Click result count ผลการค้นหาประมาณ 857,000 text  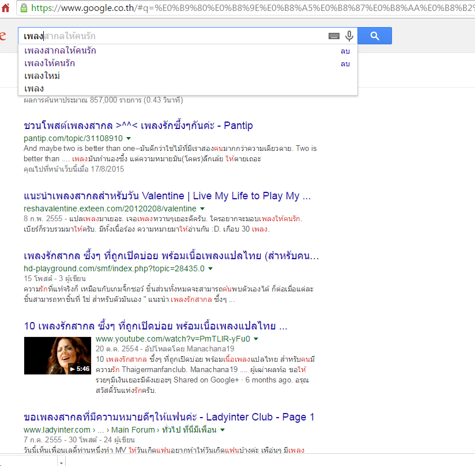103,100
